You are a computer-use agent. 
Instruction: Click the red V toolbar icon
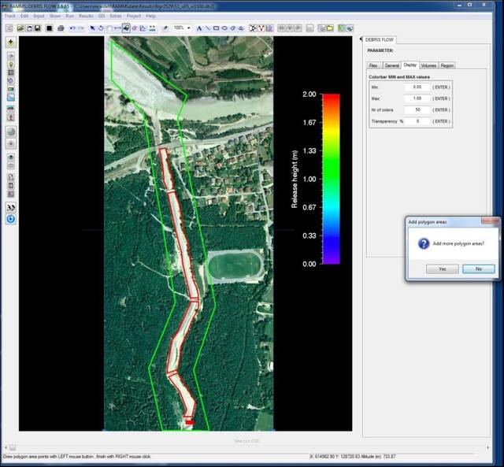pyautogui.click(x=261, y=28)
